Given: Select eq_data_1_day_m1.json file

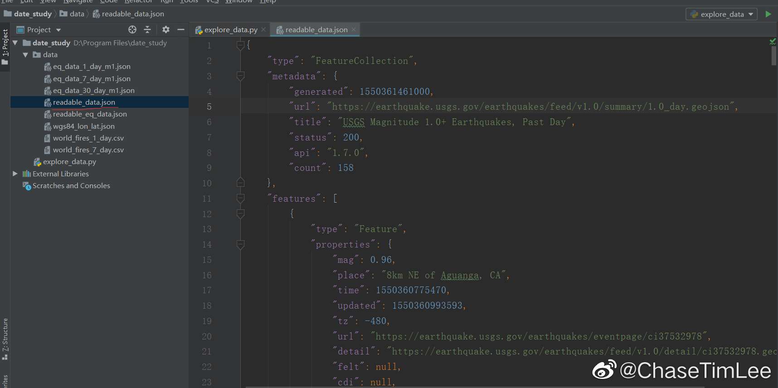Looking at the screenshot, I should point(92,67).
